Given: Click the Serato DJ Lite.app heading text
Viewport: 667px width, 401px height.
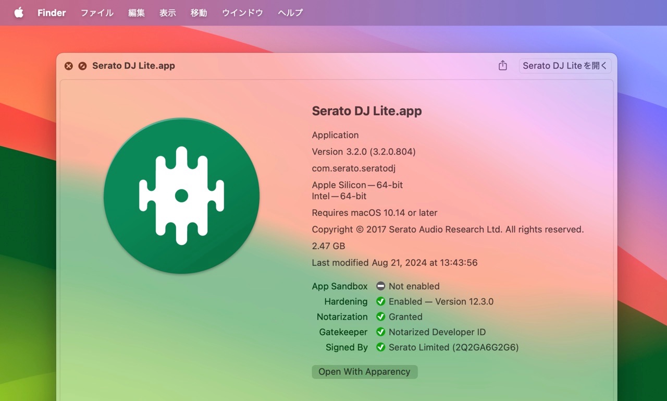Looking at the screenshot, I should coord(367,111).
